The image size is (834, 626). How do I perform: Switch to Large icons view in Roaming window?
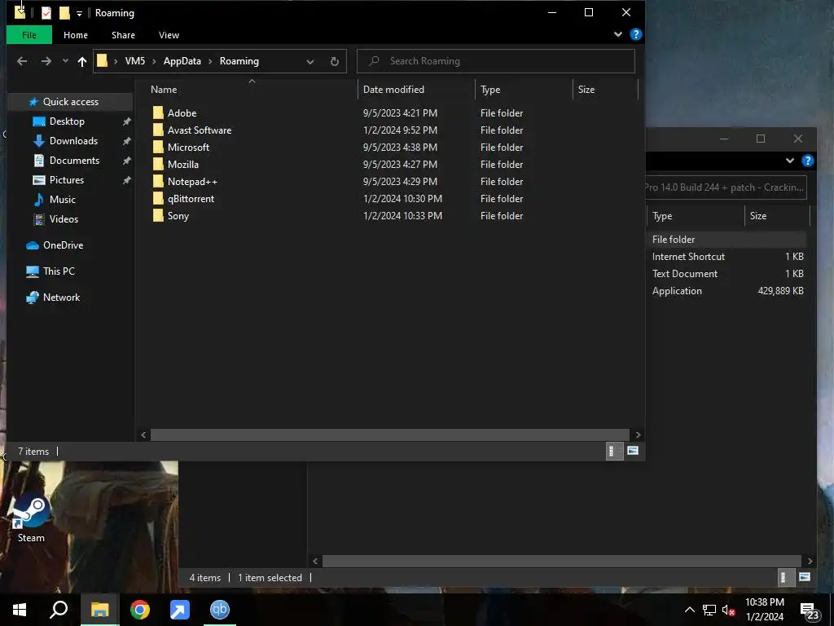point(632,452)
